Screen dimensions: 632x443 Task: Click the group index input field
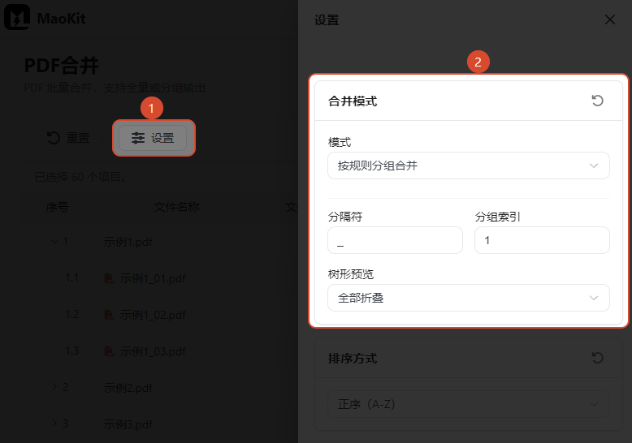(x=542, y=240)
